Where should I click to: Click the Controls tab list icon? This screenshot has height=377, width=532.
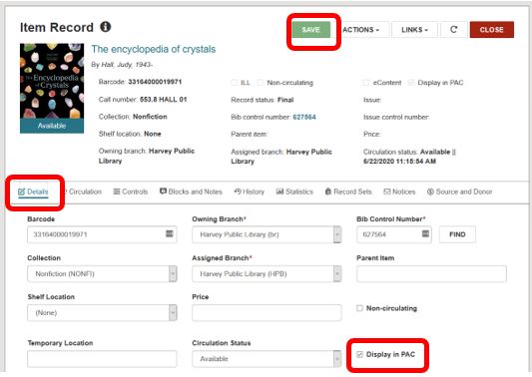pyautogui.click(x=117, y=191)
